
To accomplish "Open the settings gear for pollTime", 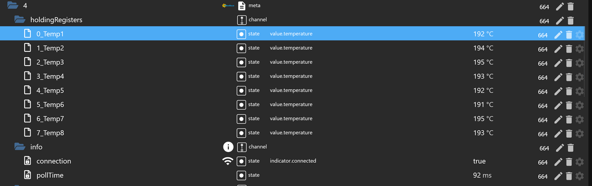I will pyautogui.click(x=580, y=176).
